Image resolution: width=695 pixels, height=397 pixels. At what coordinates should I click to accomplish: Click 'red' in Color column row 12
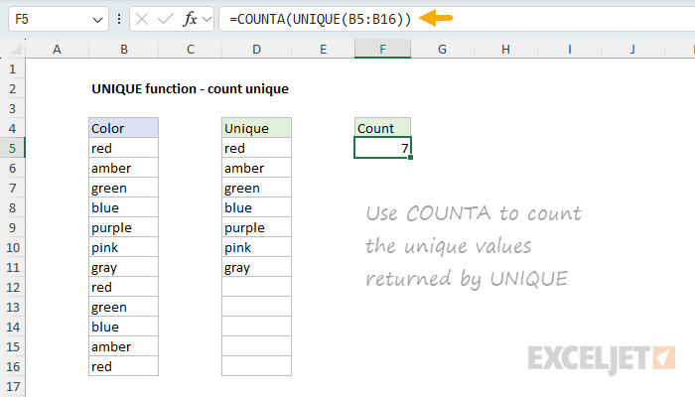(124, 287)
